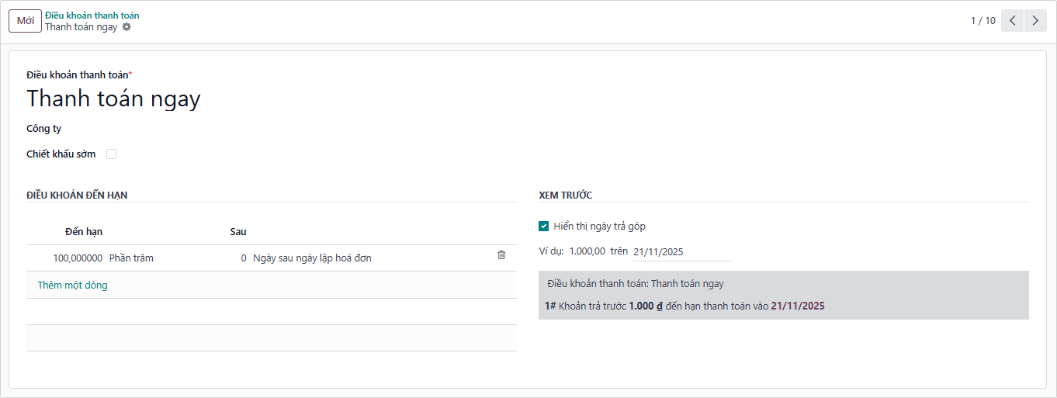Click Thêm một dòng to add a line
Viewport: 1057px width, 398px height.
73,286
